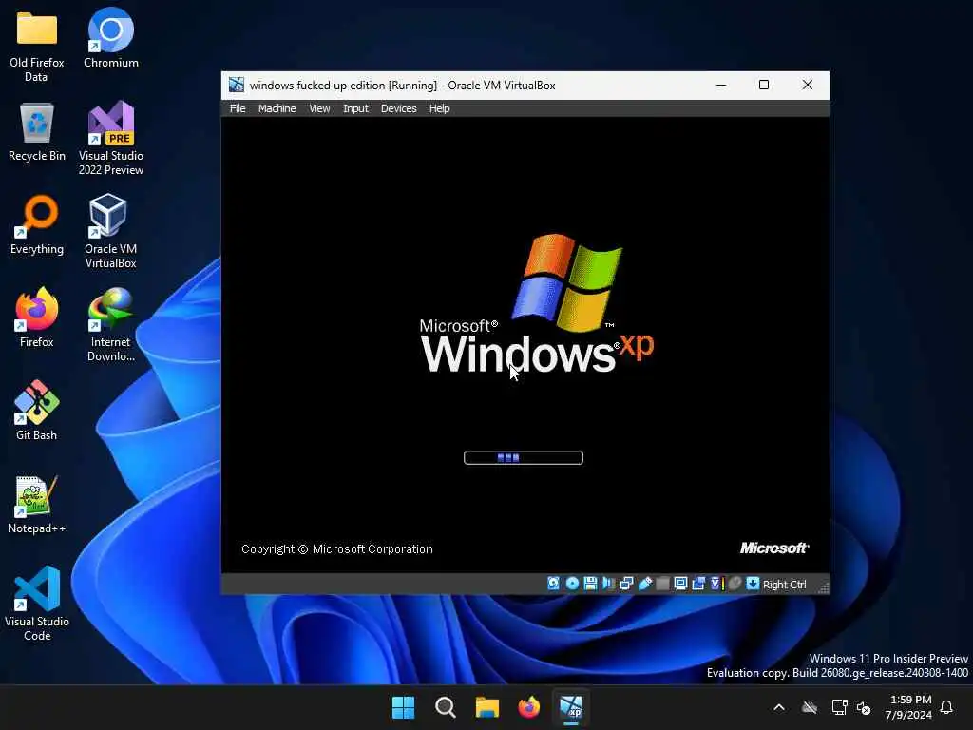This screenshot has width=973, height=730.
Task: Open the Devices menu in VirtualBox
Action: 398,108
